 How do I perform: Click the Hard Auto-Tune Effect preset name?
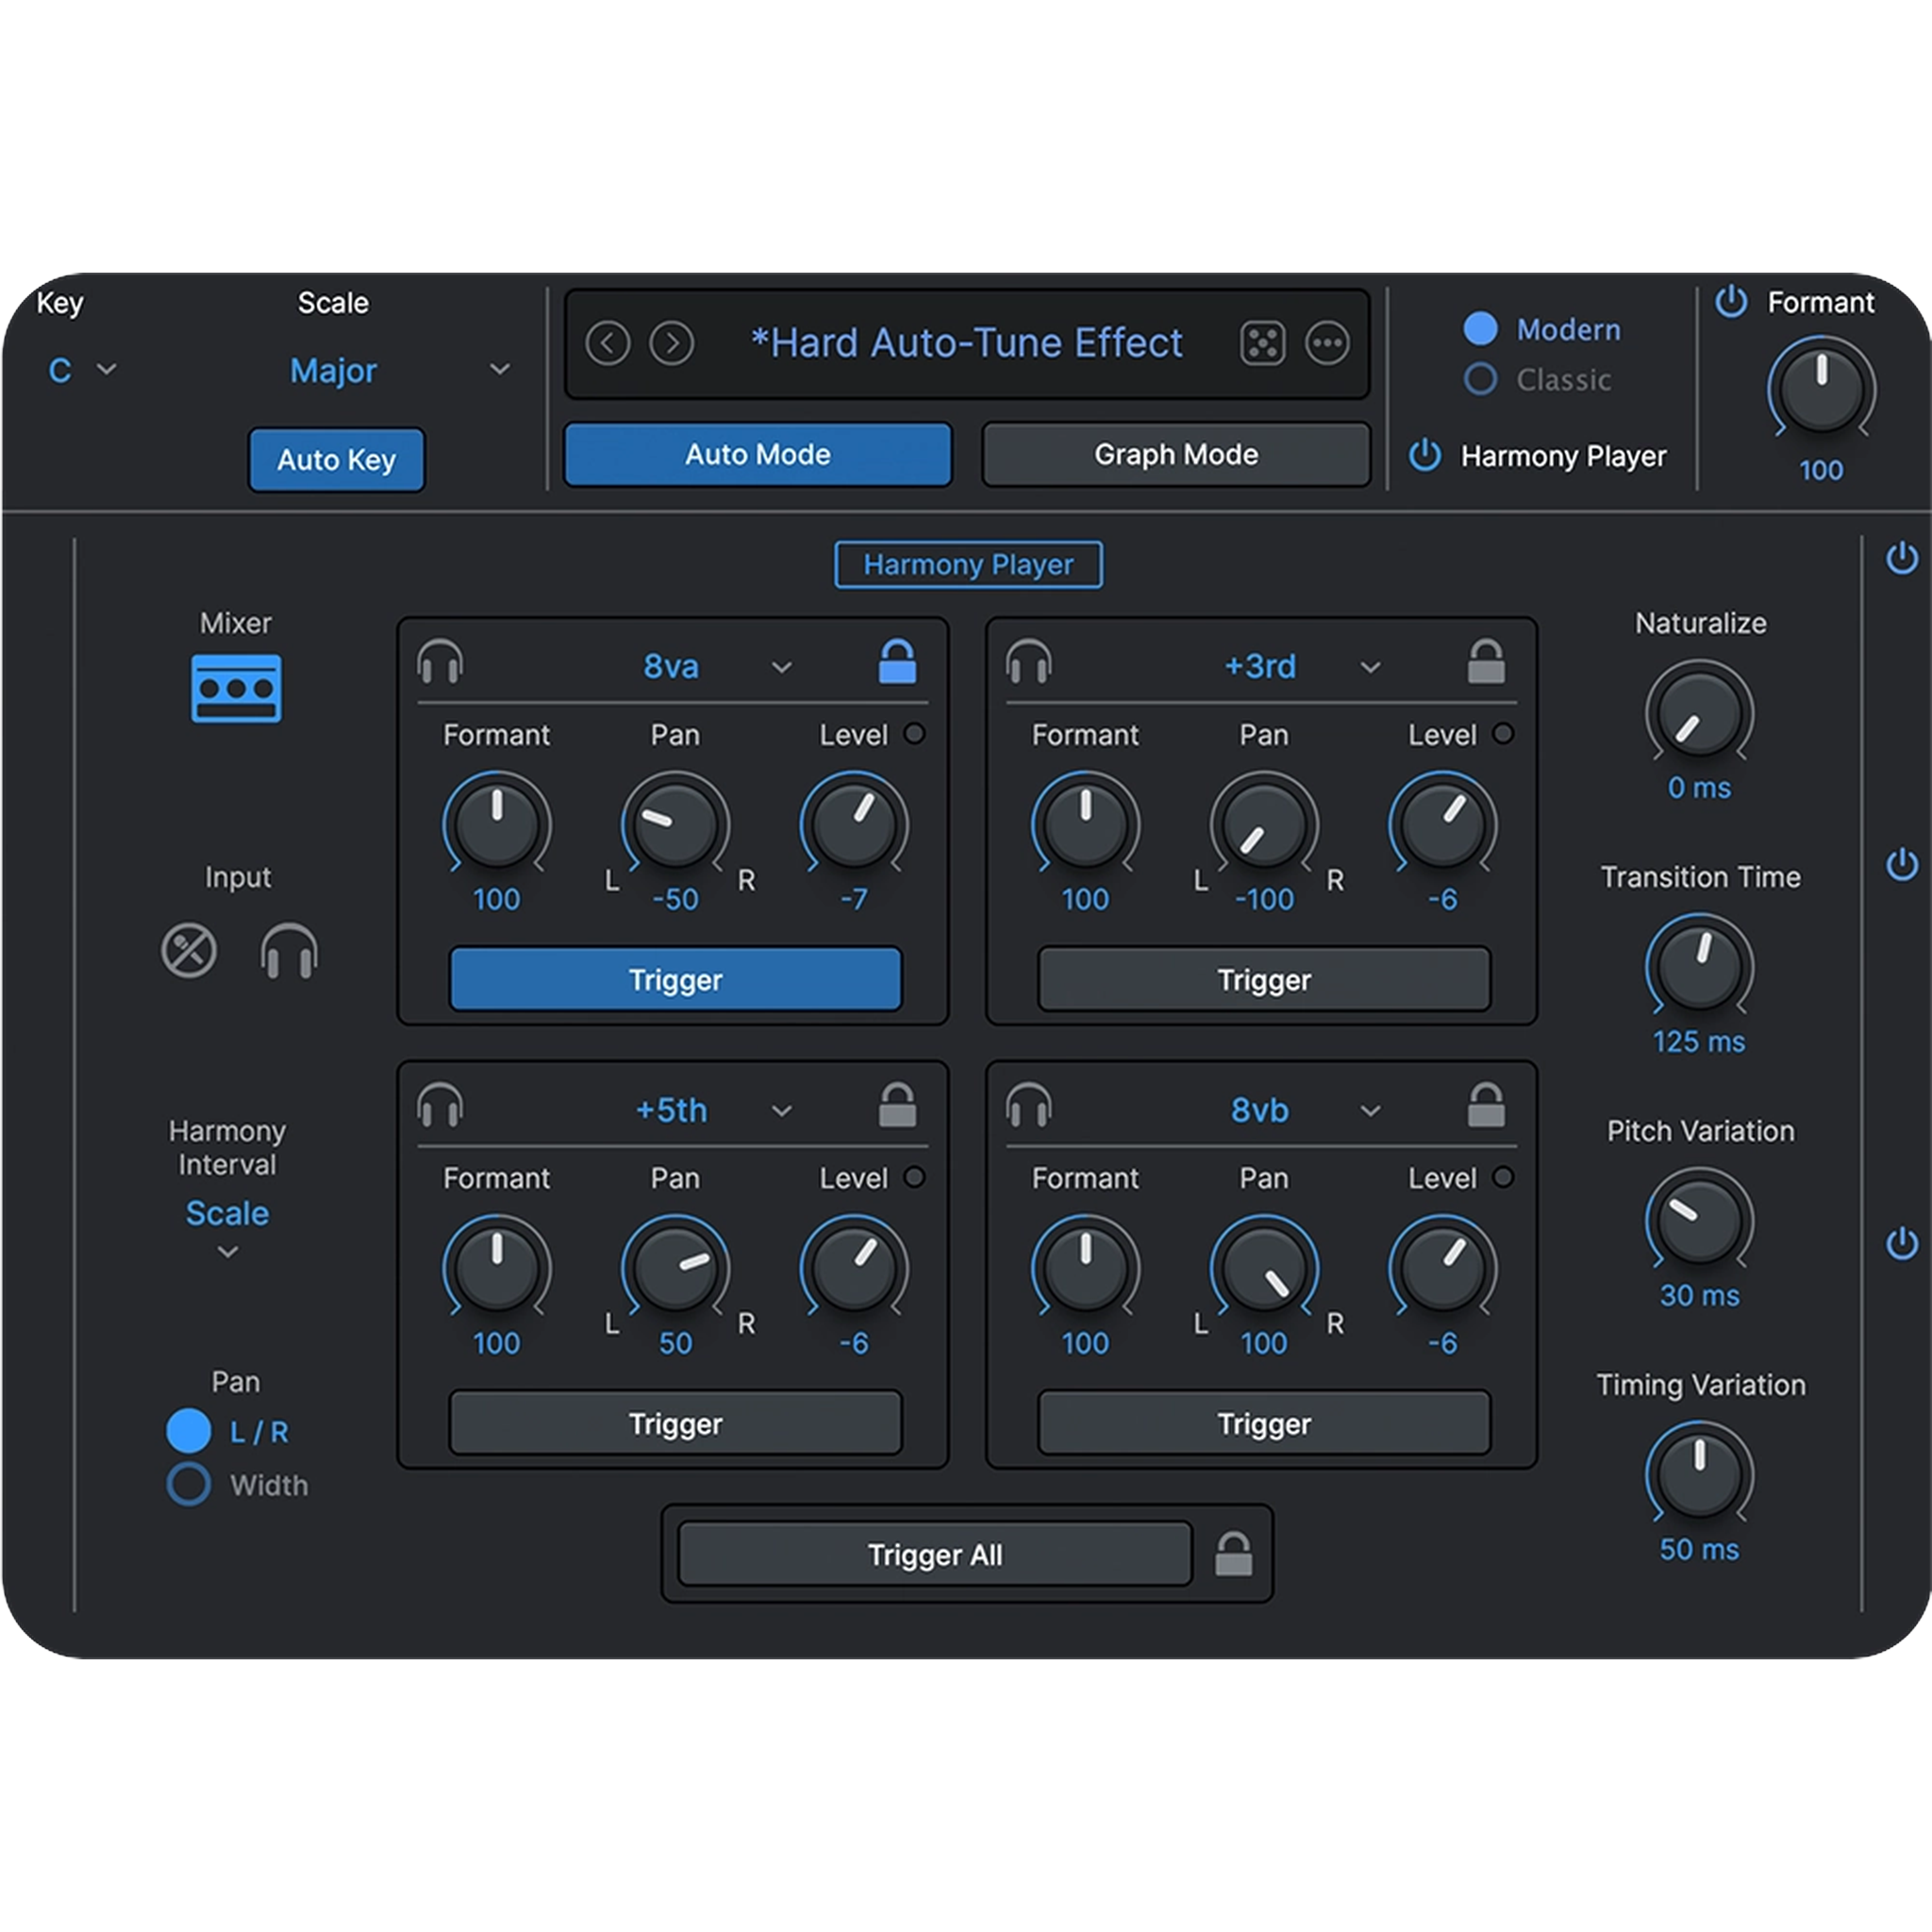click(967, 342)
